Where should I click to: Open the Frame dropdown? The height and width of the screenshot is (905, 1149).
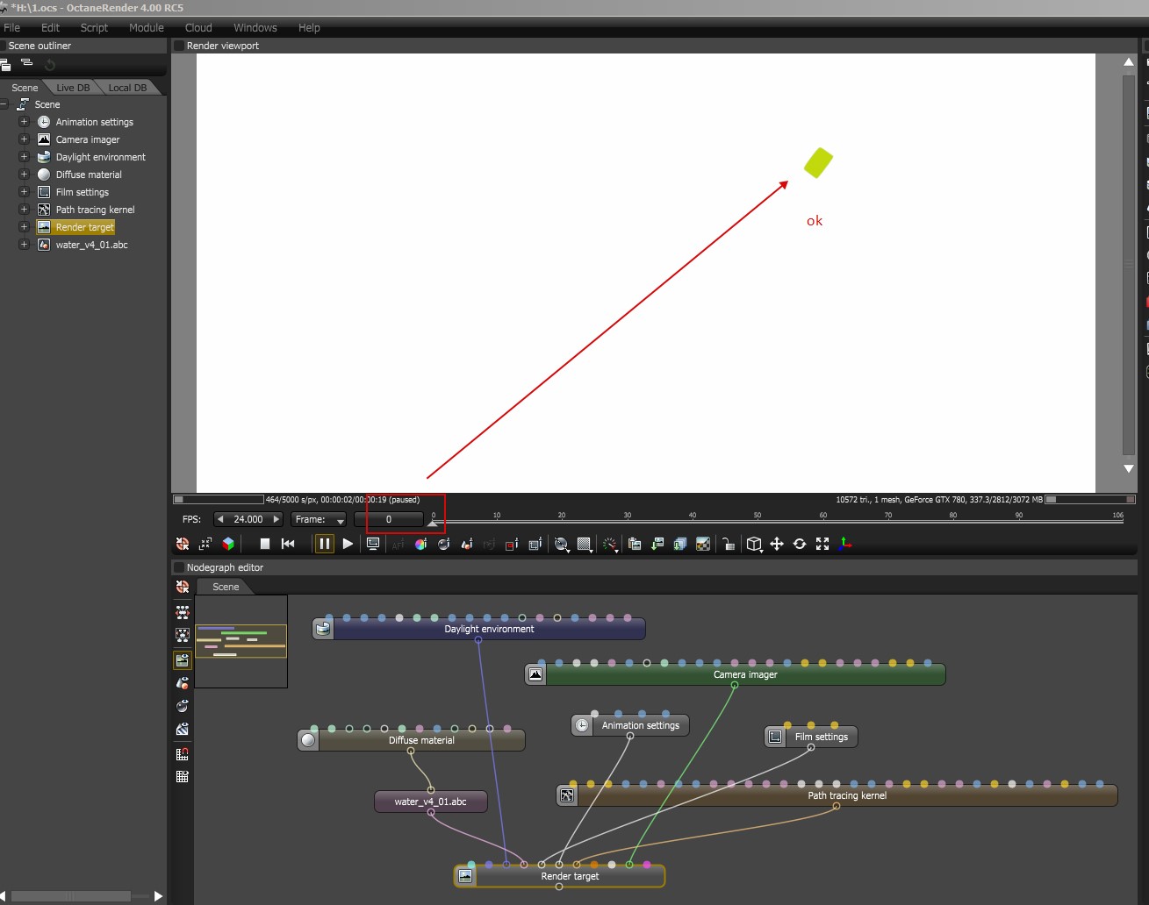pos(319,519)
